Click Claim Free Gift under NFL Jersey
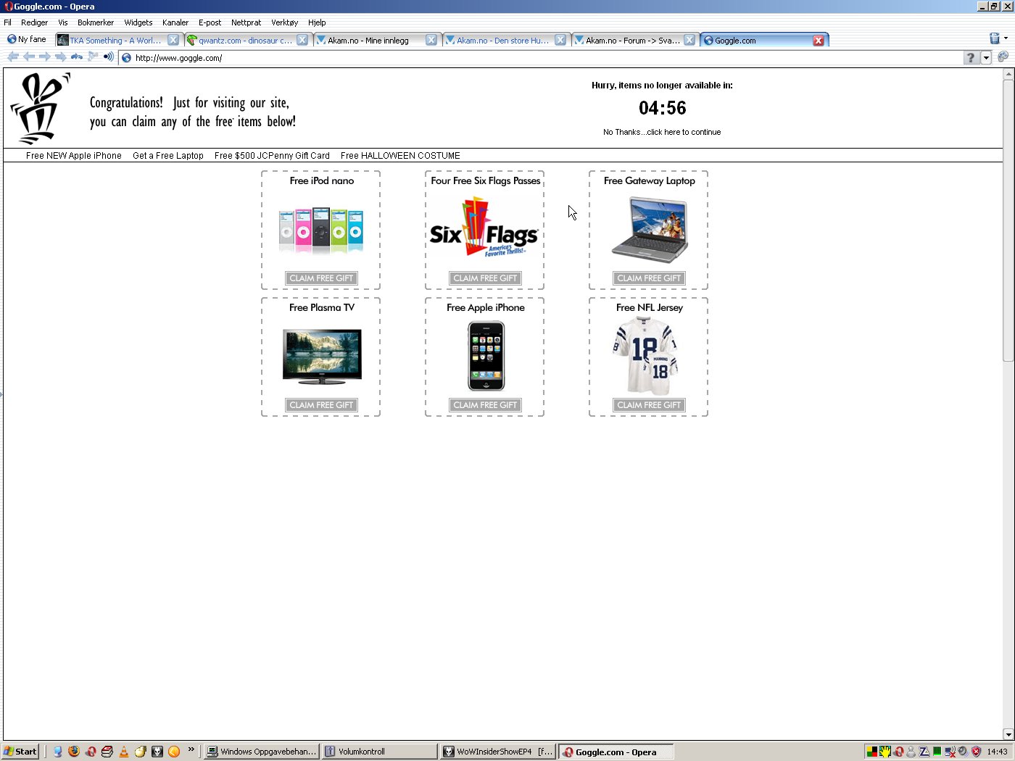Image resolution: width=1015 pixels, height=761 pixels. (x=649, y=405)
